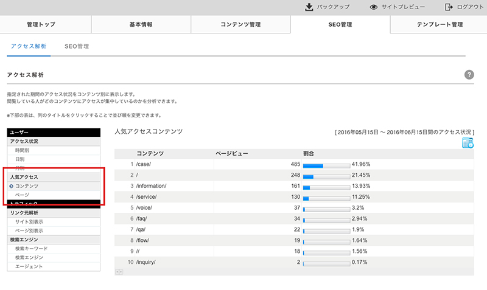Click the backup download icon
The image size is (487, 290).
coord(309,7)
